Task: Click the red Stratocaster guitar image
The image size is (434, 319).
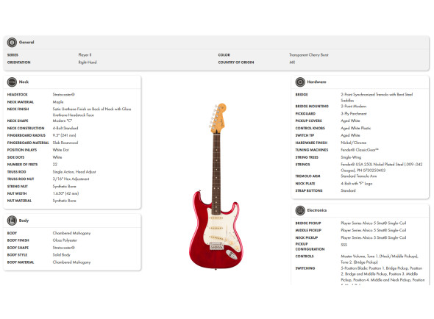Action: [217, 186]
